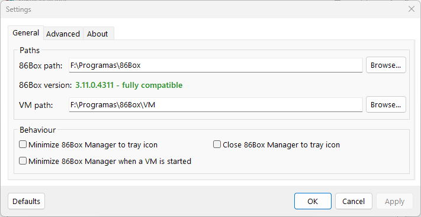The width and height of the screenshot is (421, 217).
Task: Browse for the VM path folder
Action: 386,105
